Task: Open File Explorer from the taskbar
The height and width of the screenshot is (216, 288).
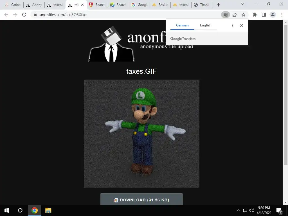Action: (x=48, y=210)
